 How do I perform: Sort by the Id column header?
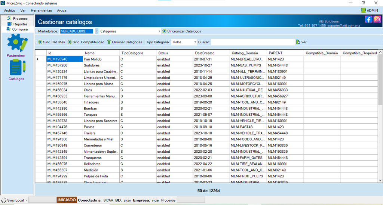[65, 53]
